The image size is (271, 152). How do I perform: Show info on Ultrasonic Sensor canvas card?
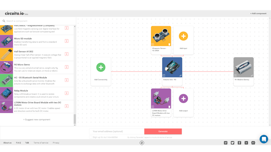(x=153, y=44)
